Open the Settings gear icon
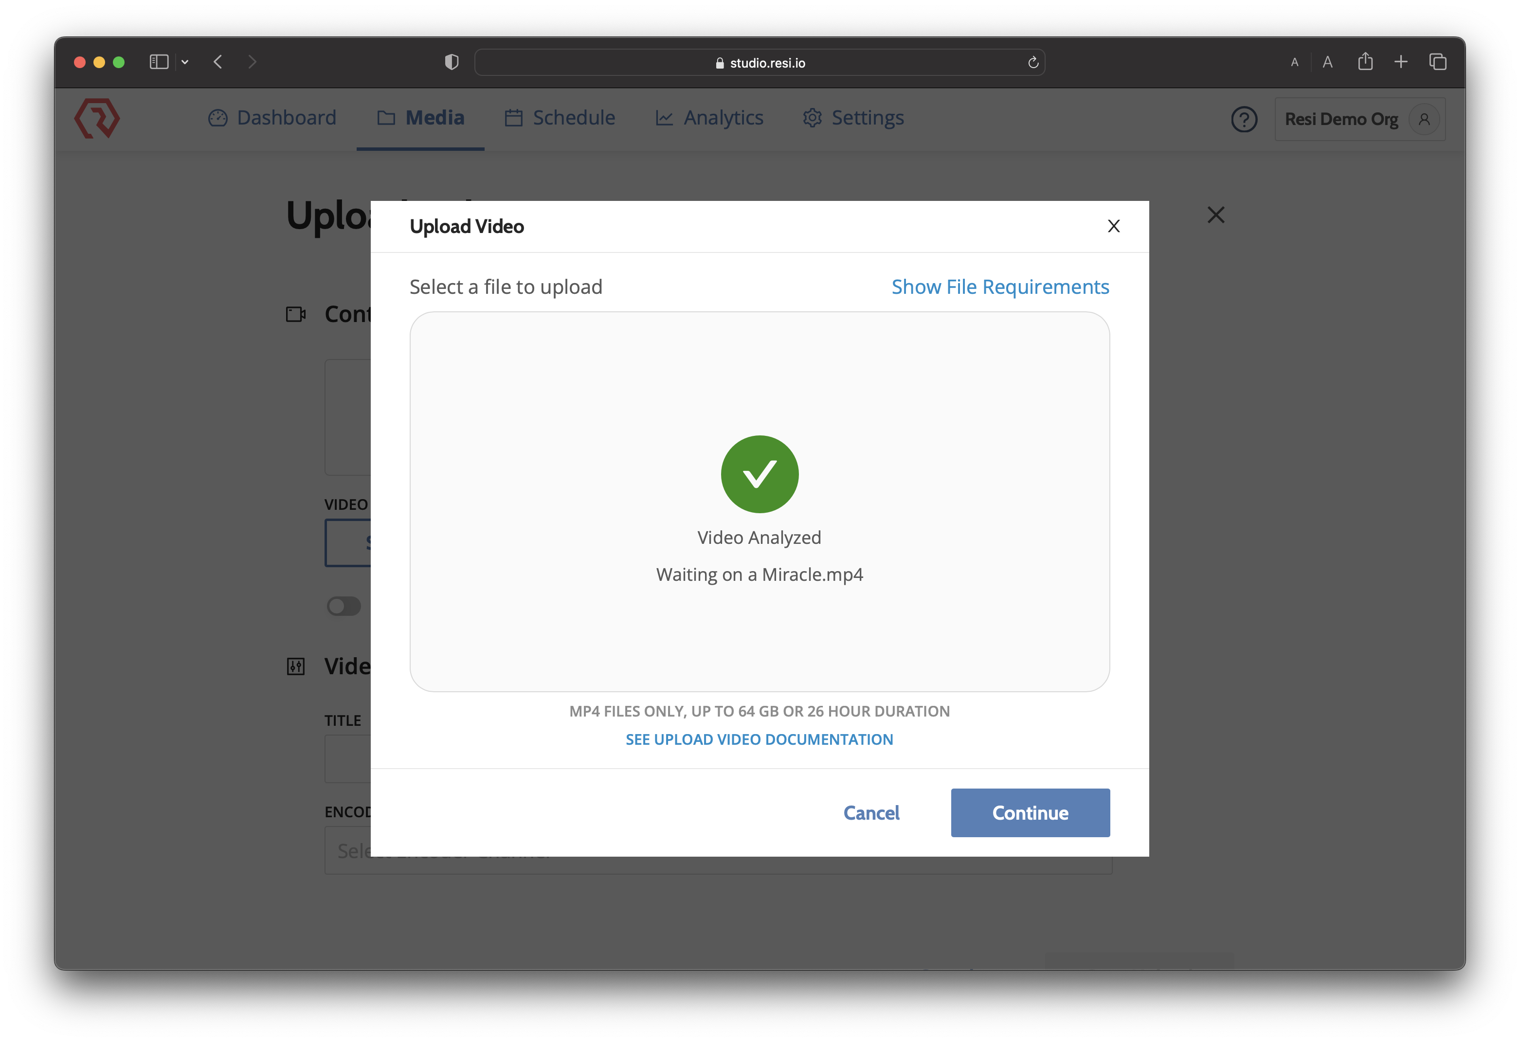Image resolution: width=1520 pixels, height=1042 pixels. pyautogui.click(x=812, y=117)
